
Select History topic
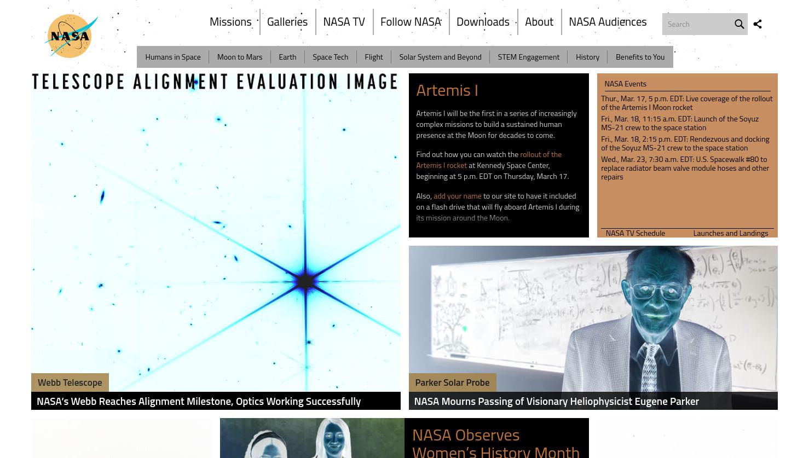[587, 57]
